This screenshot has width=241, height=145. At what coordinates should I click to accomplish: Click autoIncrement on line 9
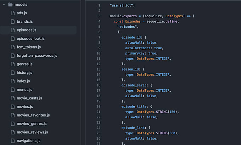point(138,48)
